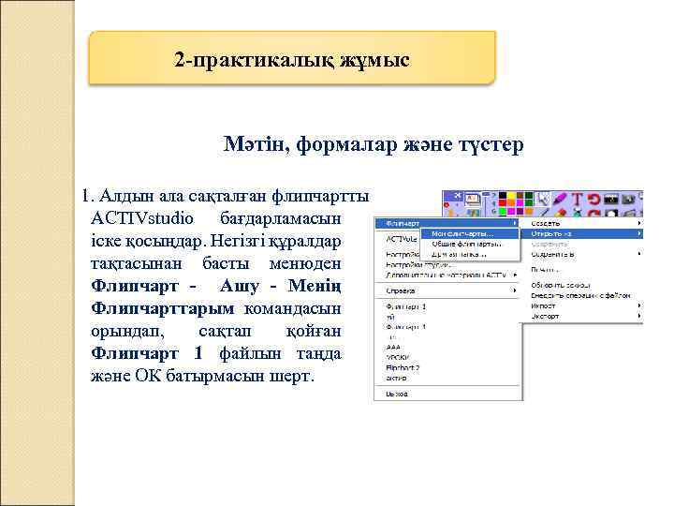The width and height of the screenshot is (674, 506).
Task: Choose Общие флипчарты in the submenu
Action: [x=469, y=244]
